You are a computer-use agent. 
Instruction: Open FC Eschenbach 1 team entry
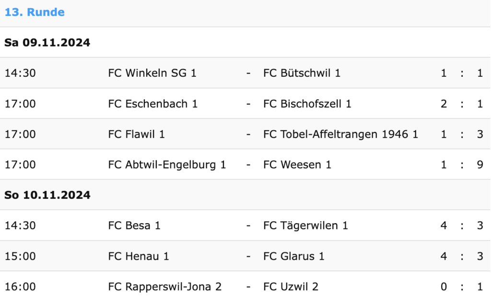tap(153, 104)
